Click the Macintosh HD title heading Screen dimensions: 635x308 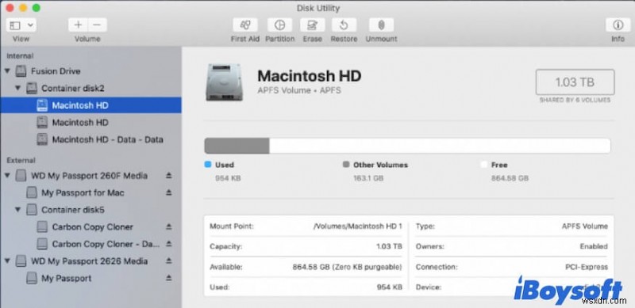[x=310, y=76]
